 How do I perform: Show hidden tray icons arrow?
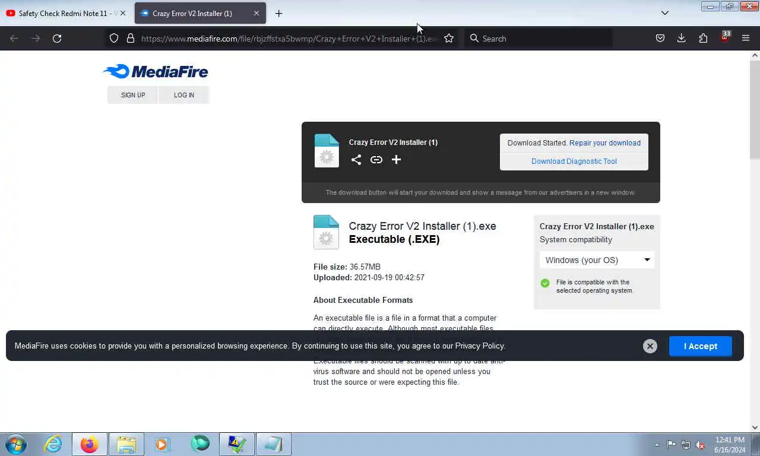[657, 445]
